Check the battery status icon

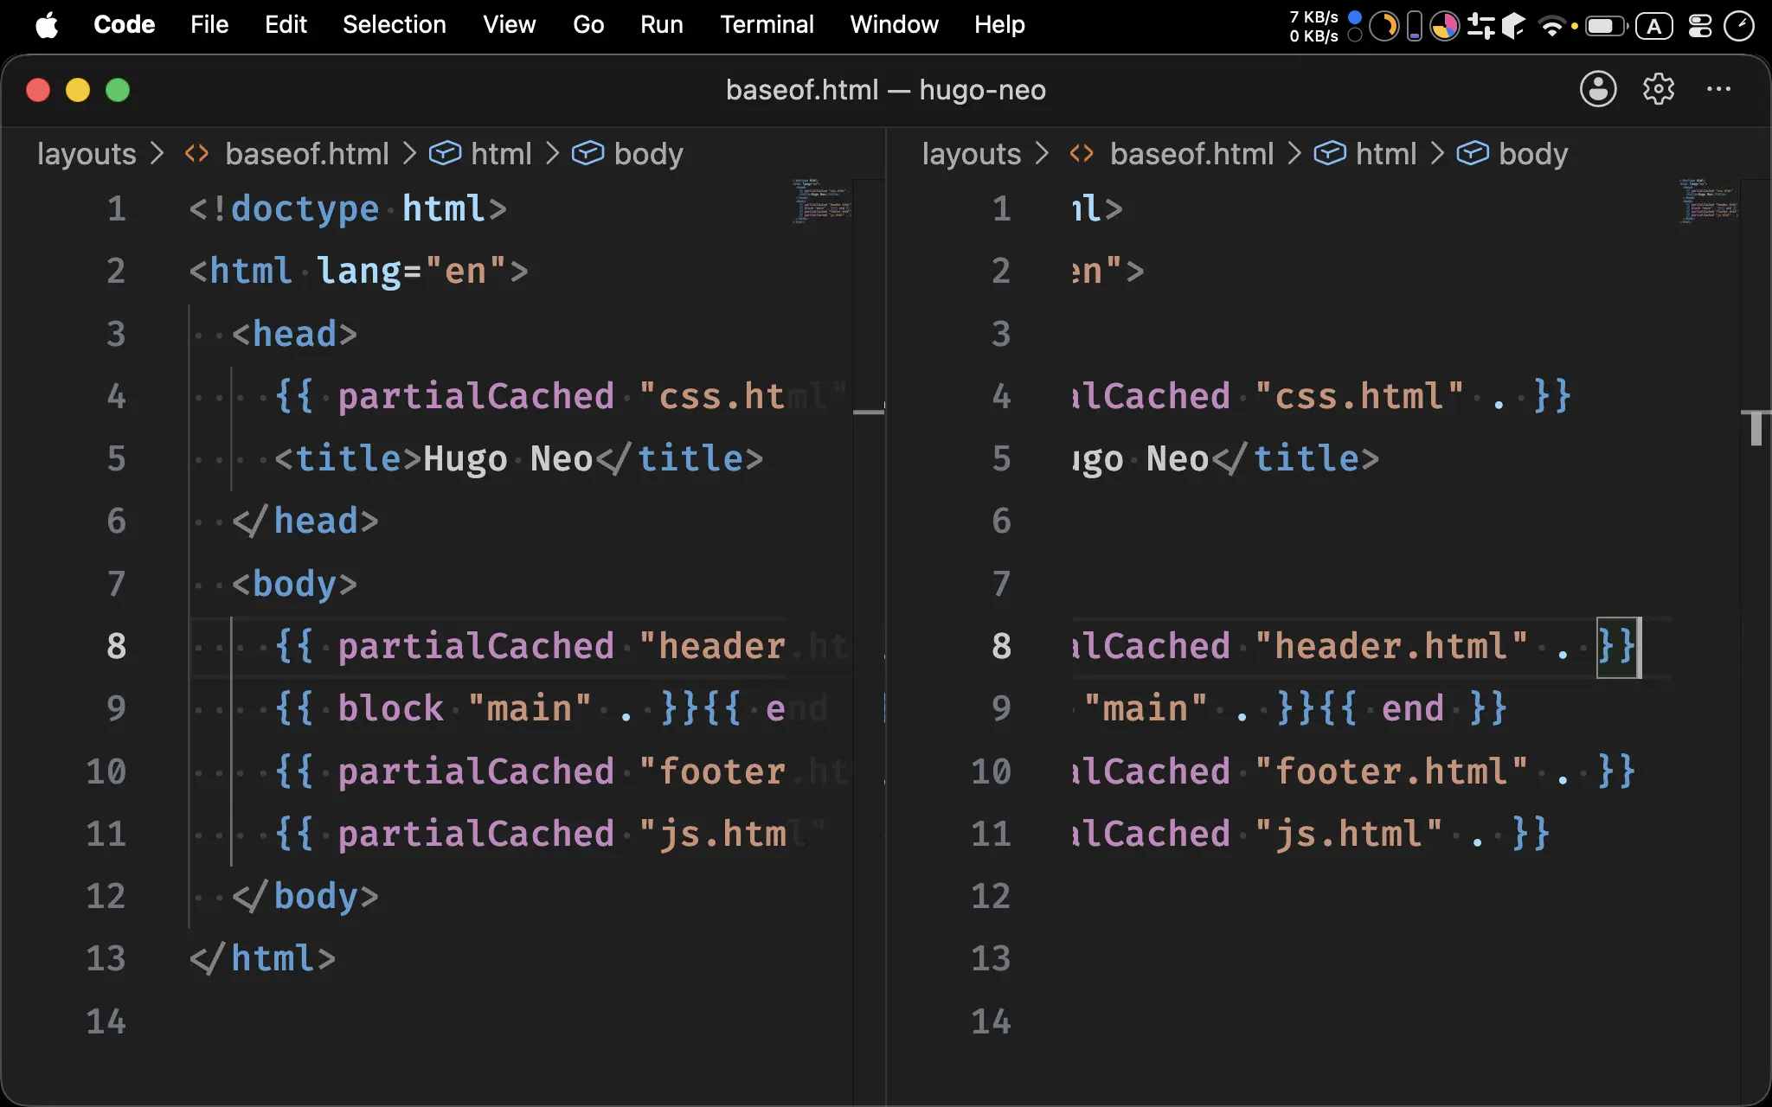click(1606, 26)
